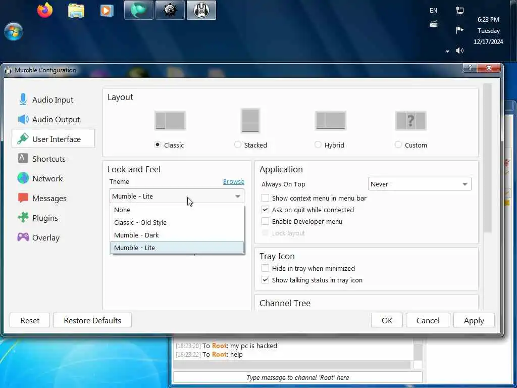Open the Messages settings tab
517x388 pixels.
(x=53, y=198)
